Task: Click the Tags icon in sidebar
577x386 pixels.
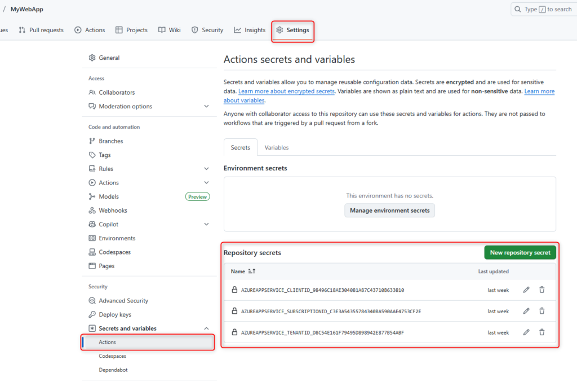Action: (92, 155)
